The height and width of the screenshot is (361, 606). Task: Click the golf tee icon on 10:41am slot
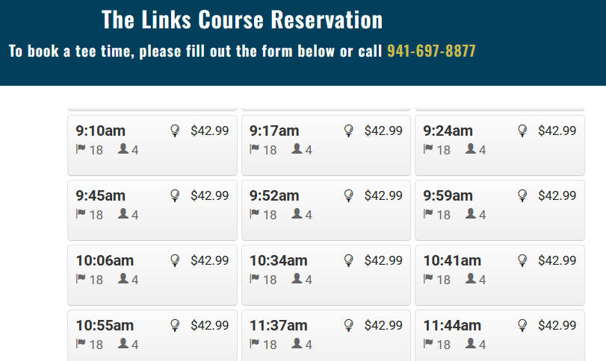[x=522, y=260]
